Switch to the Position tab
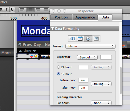The width and height of the screenshot is (130, 111). coord(61,17)
